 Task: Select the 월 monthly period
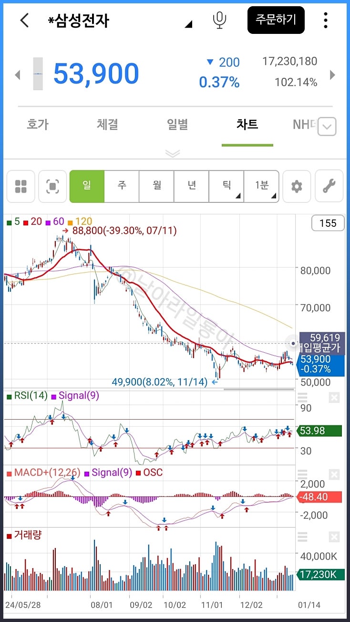(156, 186)
